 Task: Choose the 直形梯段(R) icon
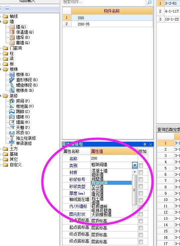click(12, 80)
